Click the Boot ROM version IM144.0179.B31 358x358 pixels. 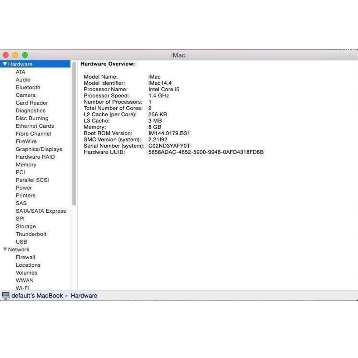pyautogui.click(x=169, y=133)
